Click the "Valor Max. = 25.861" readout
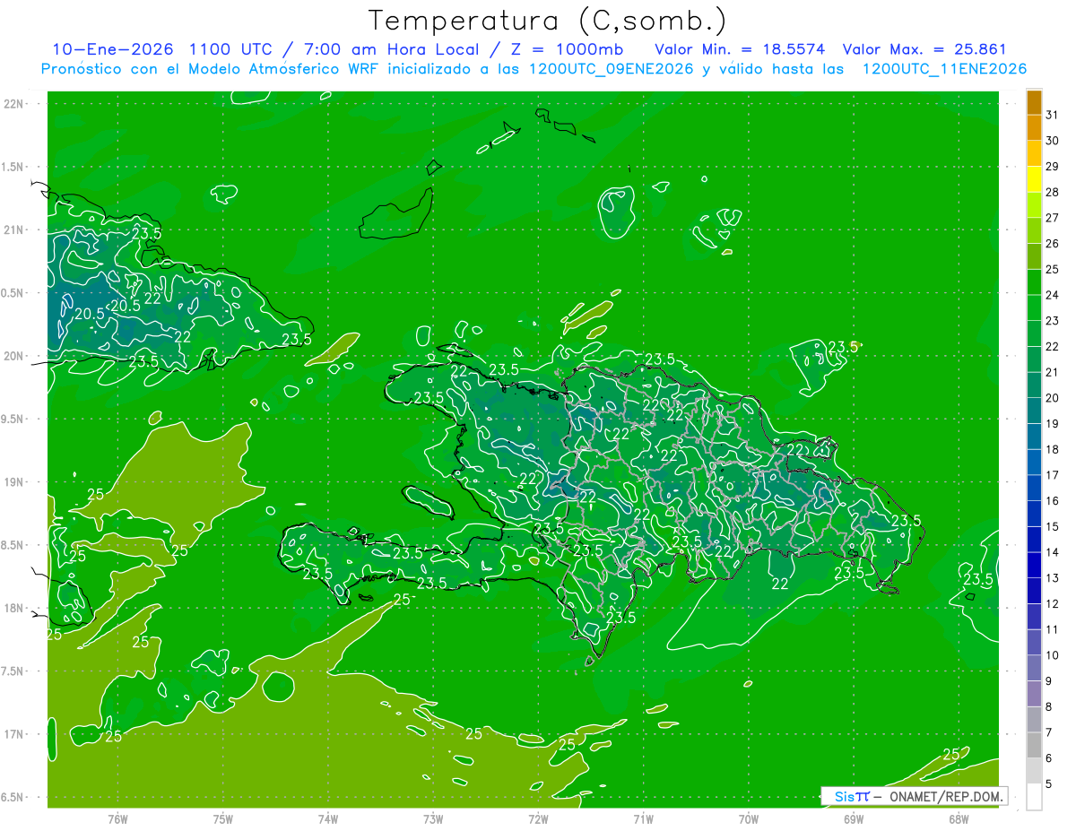The height and width of the screenshot is (831, 1076). pos(924,49)
